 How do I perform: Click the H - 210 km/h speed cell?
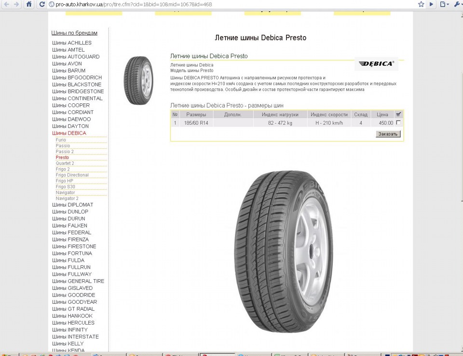point(329,123)
